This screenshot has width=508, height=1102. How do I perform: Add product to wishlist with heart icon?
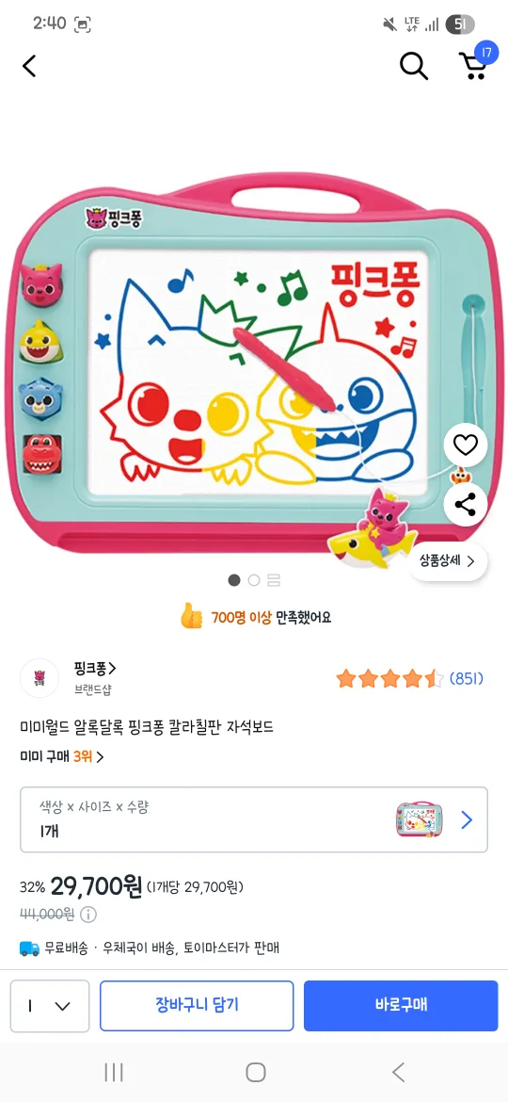[466, 445]
